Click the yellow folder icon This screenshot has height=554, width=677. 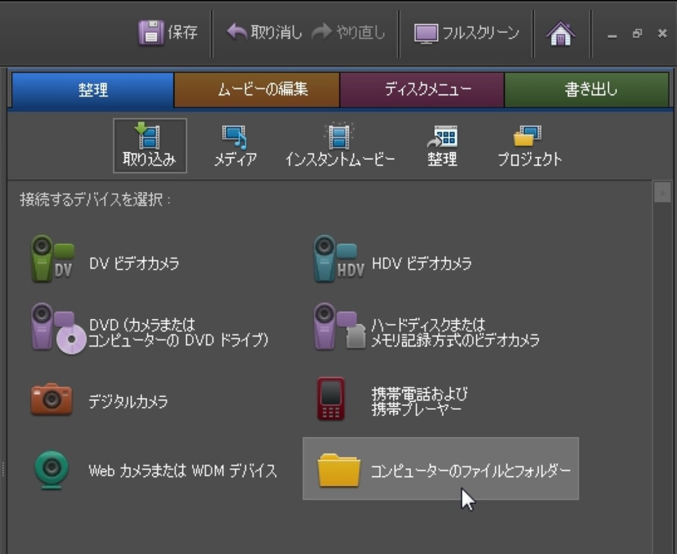[x=338, y=469]
